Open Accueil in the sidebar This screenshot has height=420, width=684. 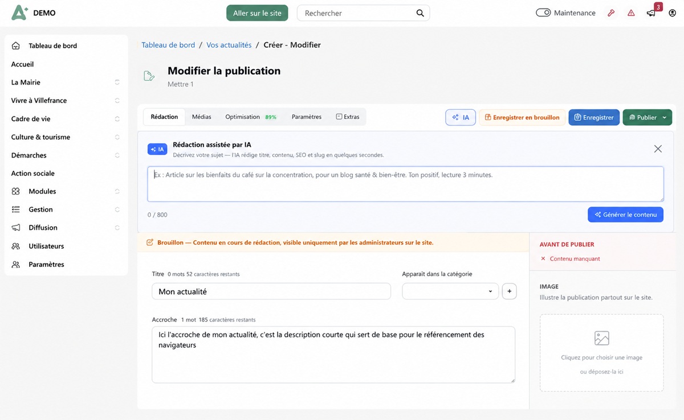click(x=23, y=64)
